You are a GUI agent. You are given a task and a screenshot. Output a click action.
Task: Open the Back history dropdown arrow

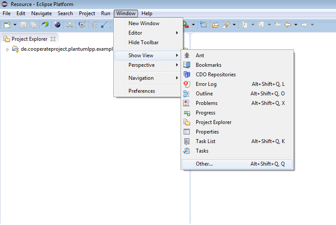tap(296, 25)
